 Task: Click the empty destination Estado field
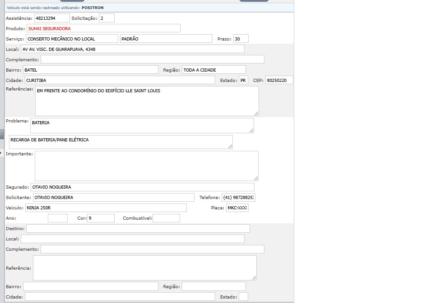click(243, 297)
